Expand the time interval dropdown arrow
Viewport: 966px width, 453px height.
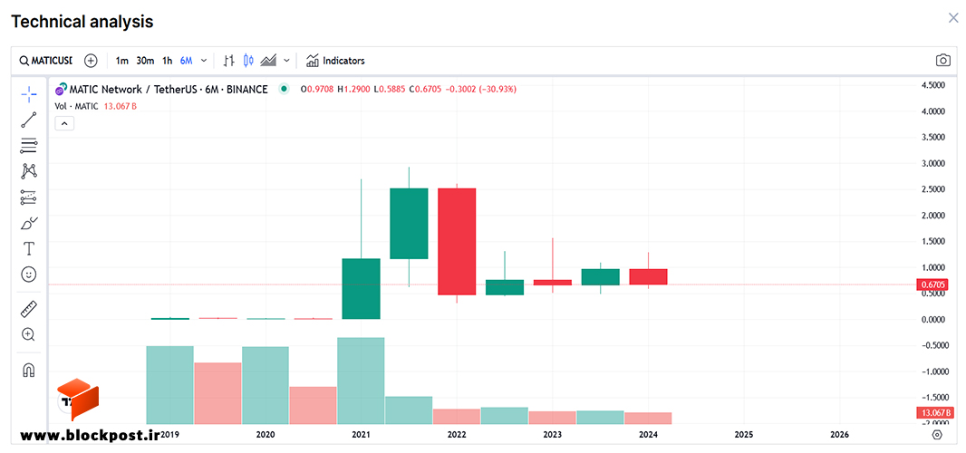(204, 61)
